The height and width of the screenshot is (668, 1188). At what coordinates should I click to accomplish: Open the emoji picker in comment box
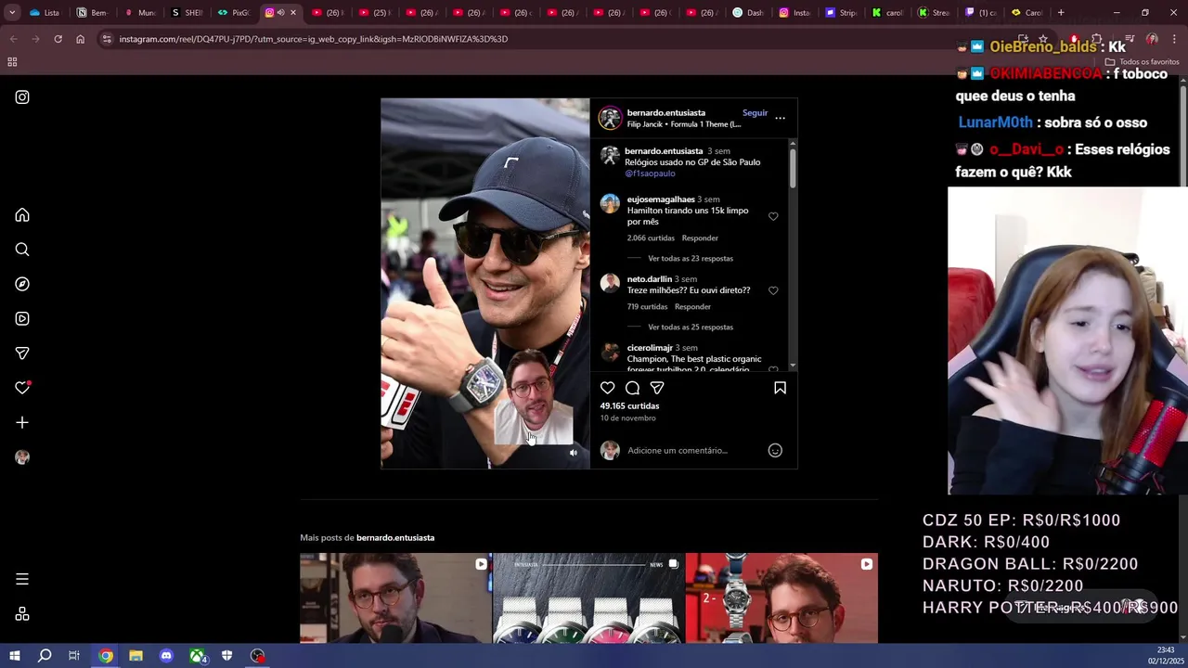coord(775,451)
